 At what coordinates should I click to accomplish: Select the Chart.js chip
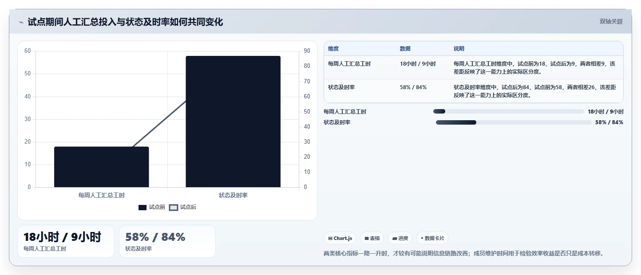point(340,238)
